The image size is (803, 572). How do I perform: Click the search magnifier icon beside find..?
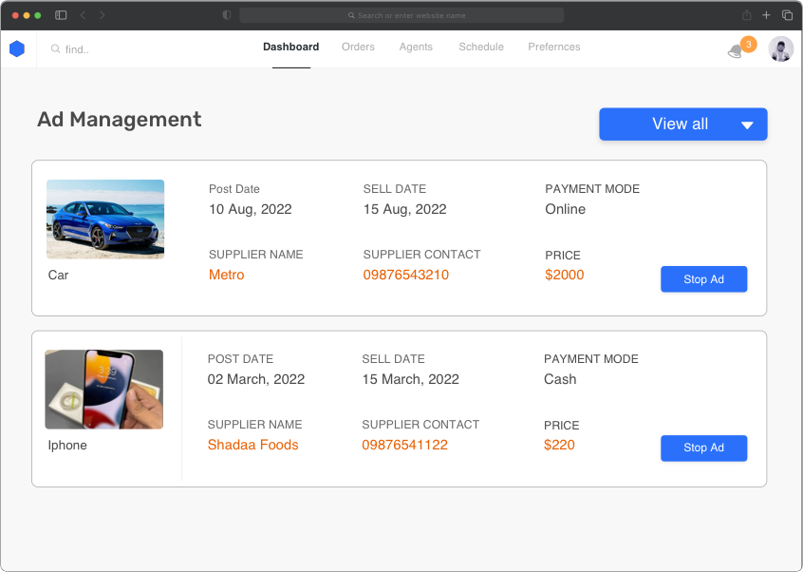pyautogui.click(x=55, y=49)
